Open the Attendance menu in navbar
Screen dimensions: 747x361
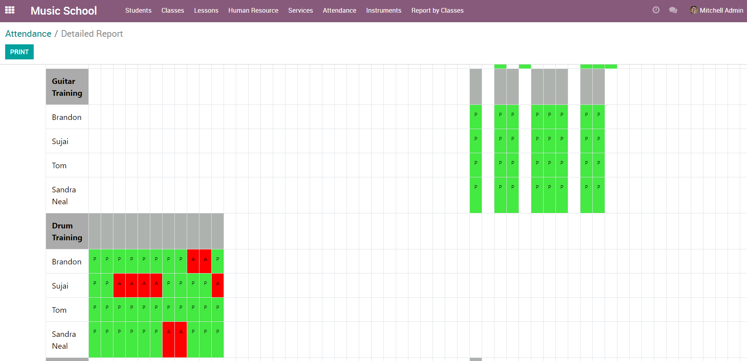pyautogui.click(x=339, y=10)
